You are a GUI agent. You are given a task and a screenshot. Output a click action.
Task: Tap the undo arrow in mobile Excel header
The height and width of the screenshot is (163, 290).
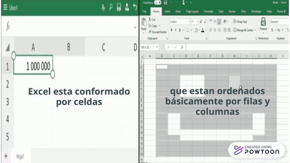[135, 7]
